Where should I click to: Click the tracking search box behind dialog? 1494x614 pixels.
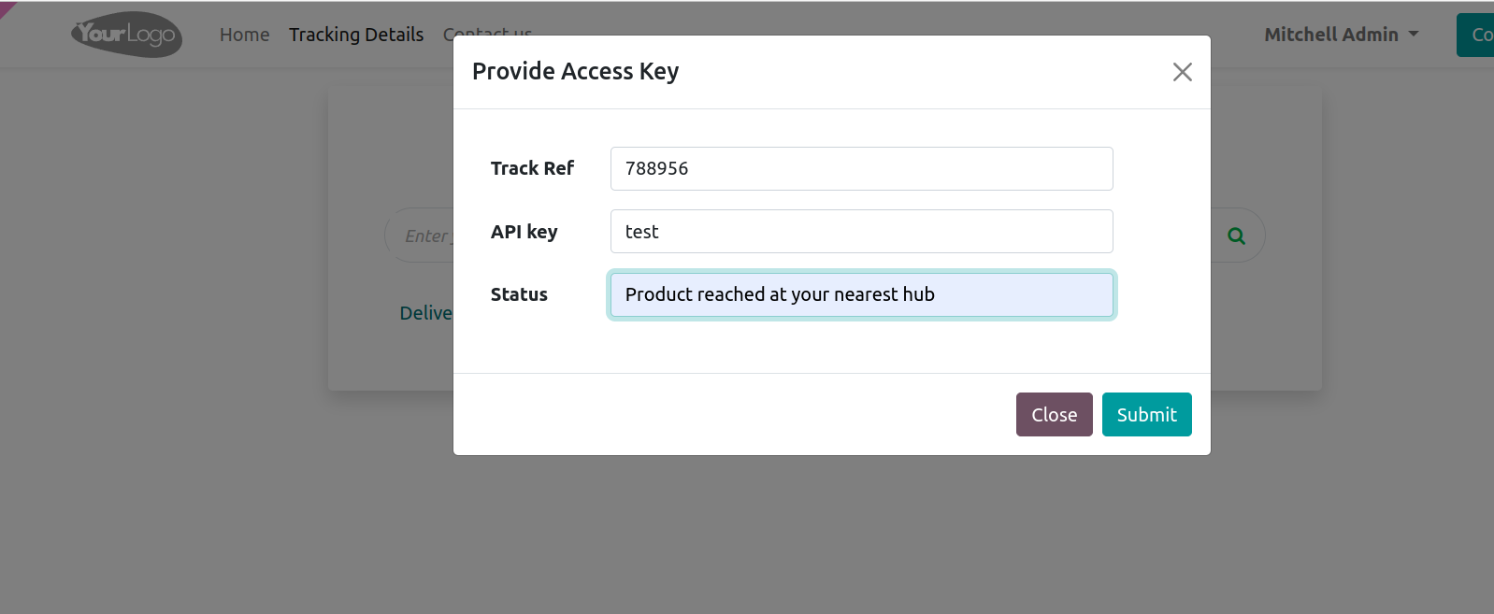click(421, 236)
